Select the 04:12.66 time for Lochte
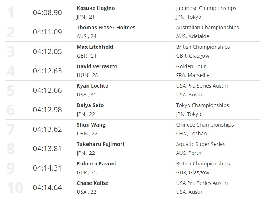Viewport: 260px width, 197px height. click(x=47, y=90)
